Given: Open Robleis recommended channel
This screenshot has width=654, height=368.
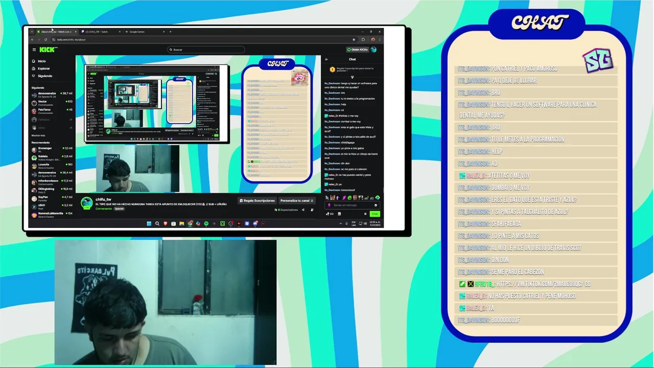Looking at the screenshot, I should (x=52, y=157).
